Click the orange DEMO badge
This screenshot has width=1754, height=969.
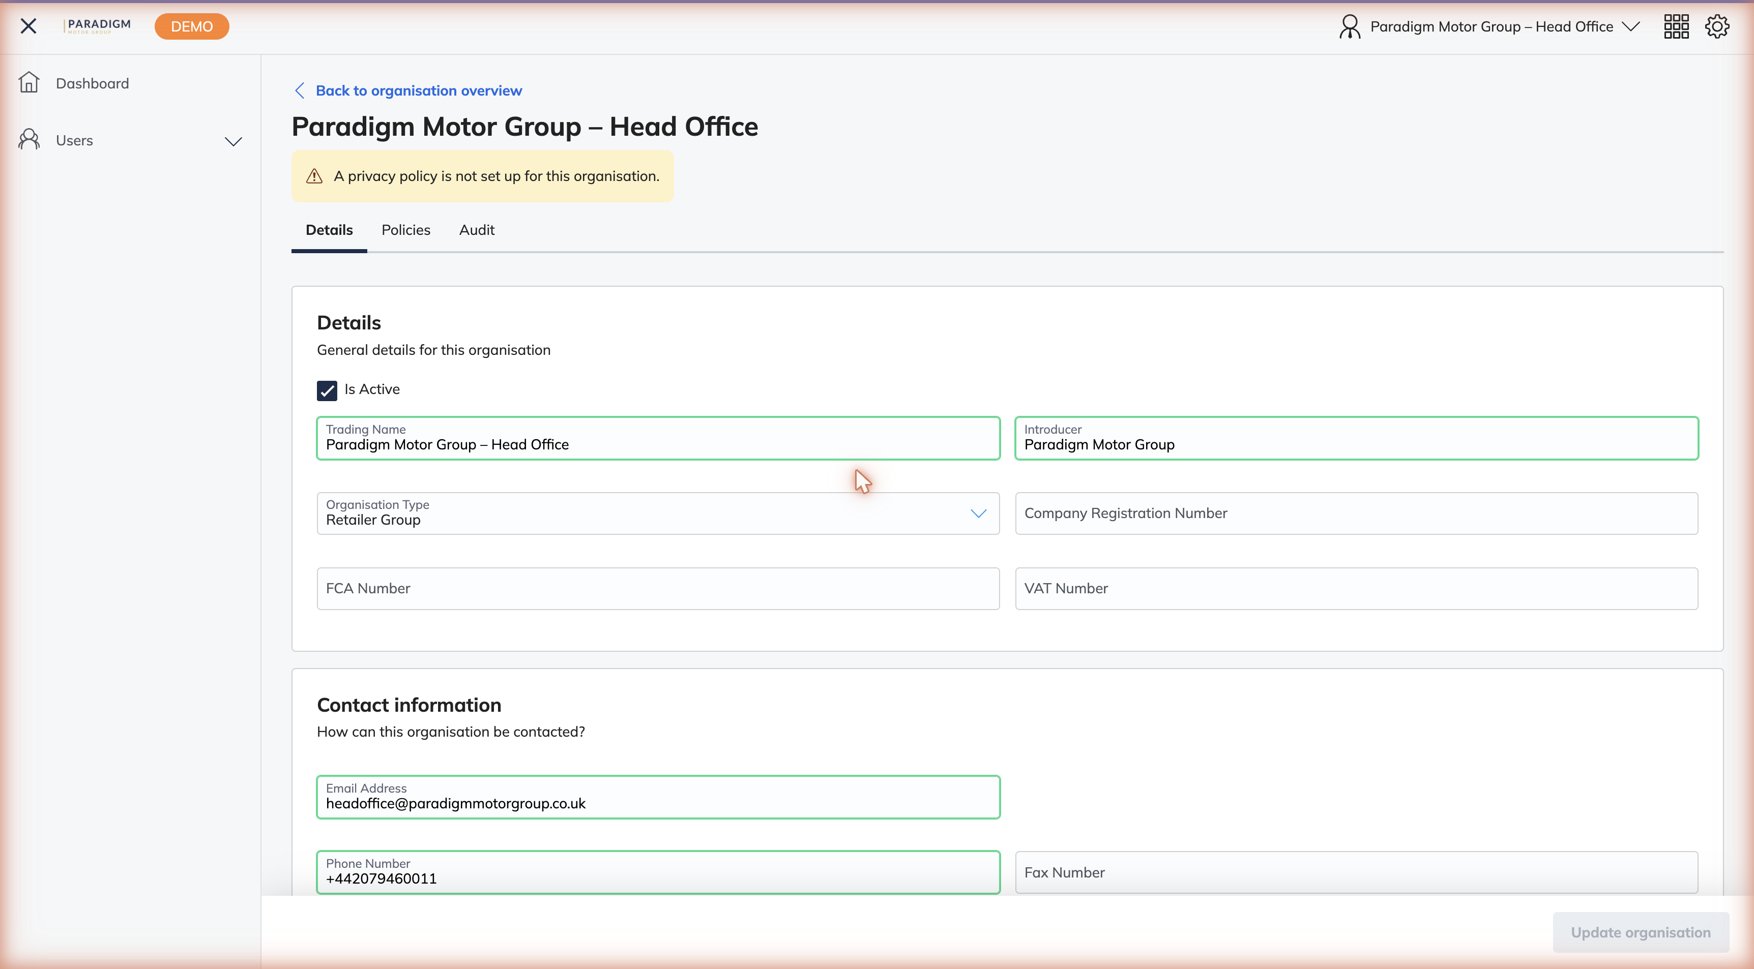tap(192, 26)
